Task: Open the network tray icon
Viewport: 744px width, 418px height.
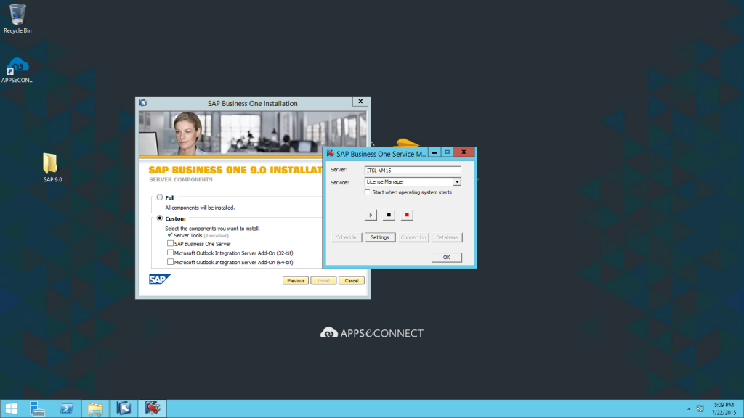Action: coord(700,409)
